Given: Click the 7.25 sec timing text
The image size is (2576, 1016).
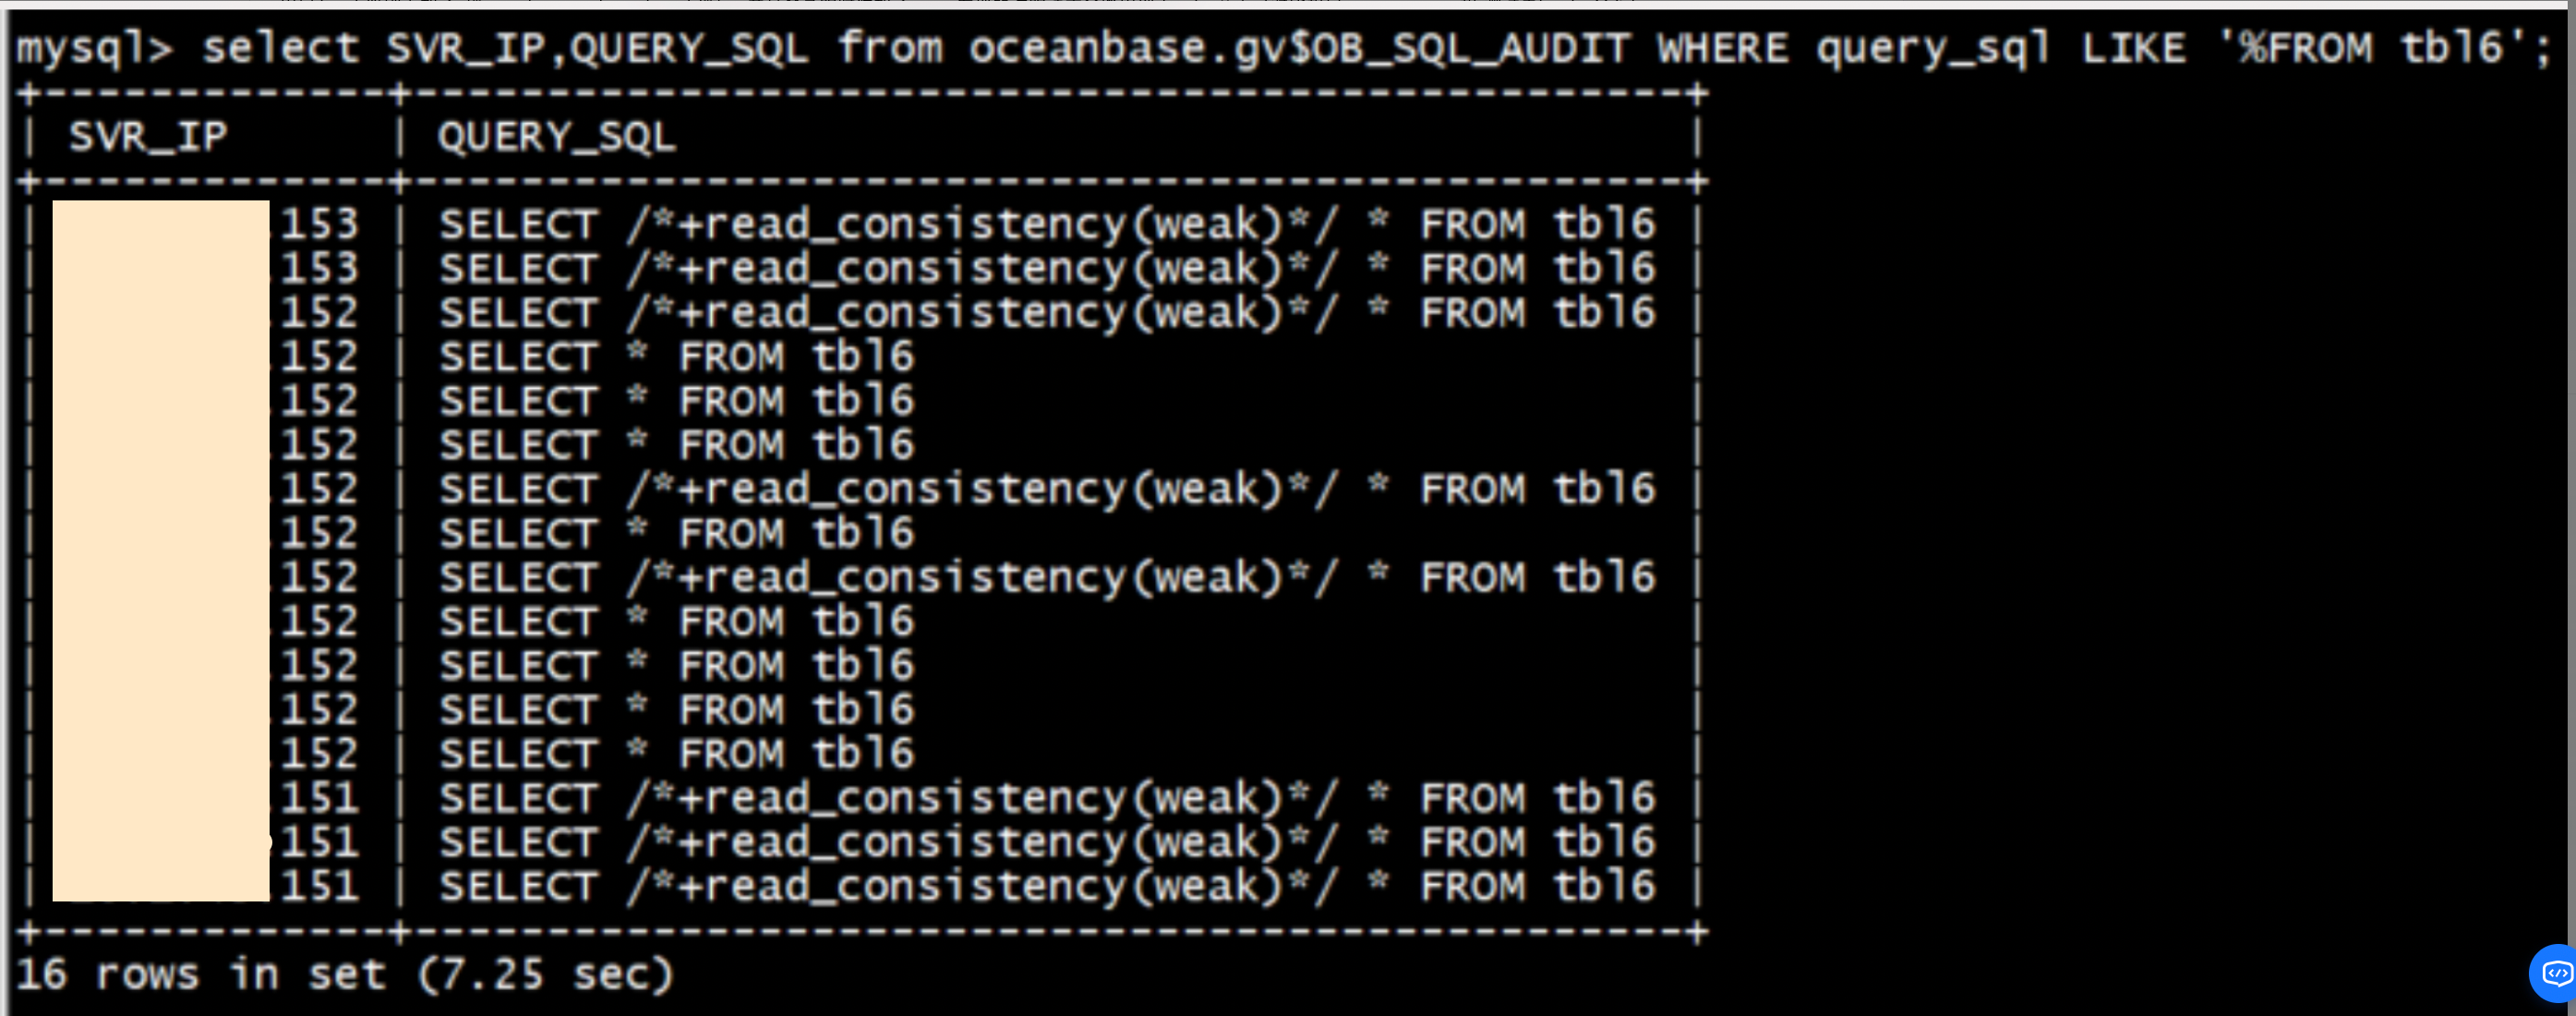Looking at the screenshot, I should [545, 974].
